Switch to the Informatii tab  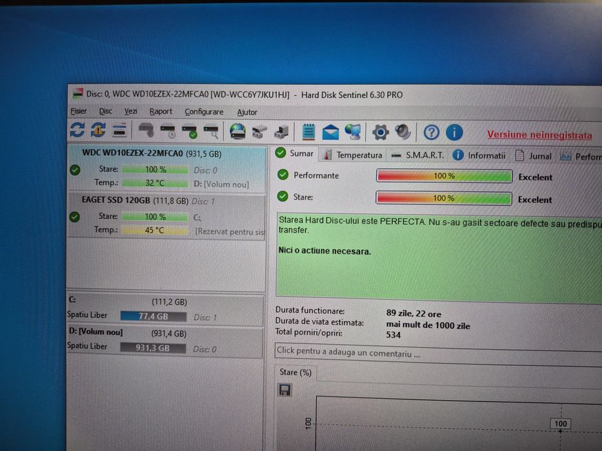coord(479,155)
